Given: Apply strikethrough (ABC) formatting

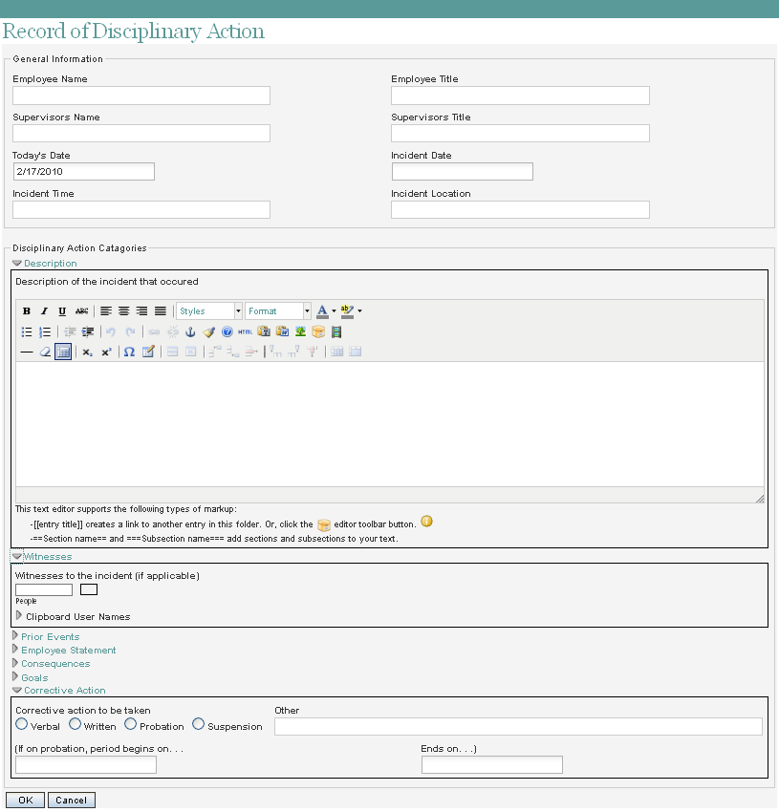Looking at the screenshot, I should click(x=81, y=311).
